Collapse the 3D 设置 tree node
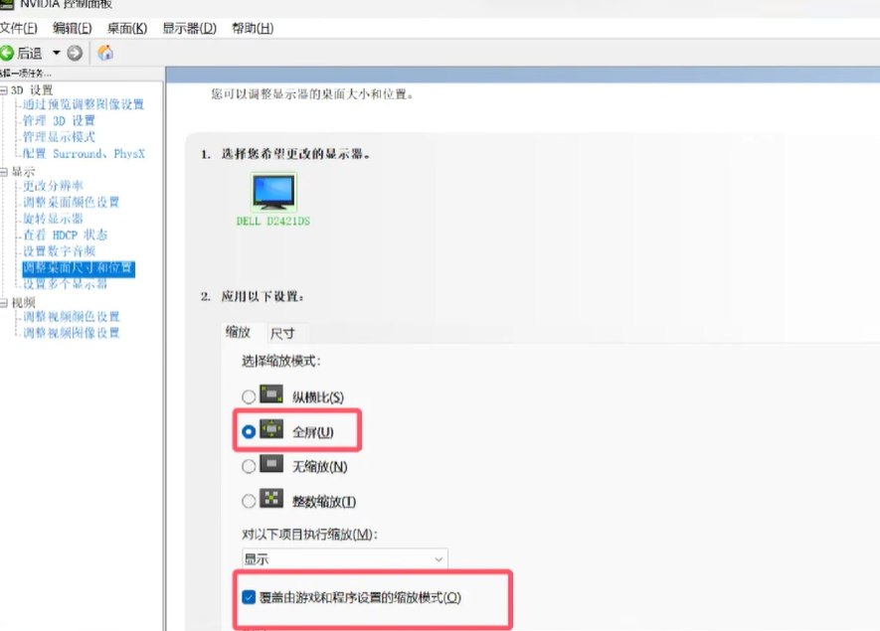880x631 pixels. pyautogui.click(x=4, y=89)
